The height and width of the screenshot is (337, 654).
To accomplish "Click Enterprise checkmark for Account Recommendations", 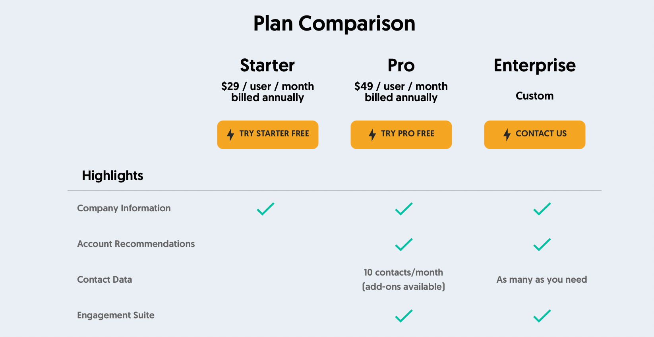I will pyautogui.click(x=542, y=245).
